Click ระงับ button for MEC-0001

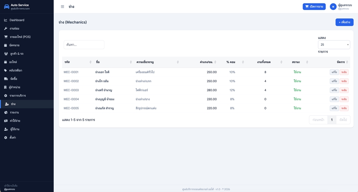[x=344, y=72]
